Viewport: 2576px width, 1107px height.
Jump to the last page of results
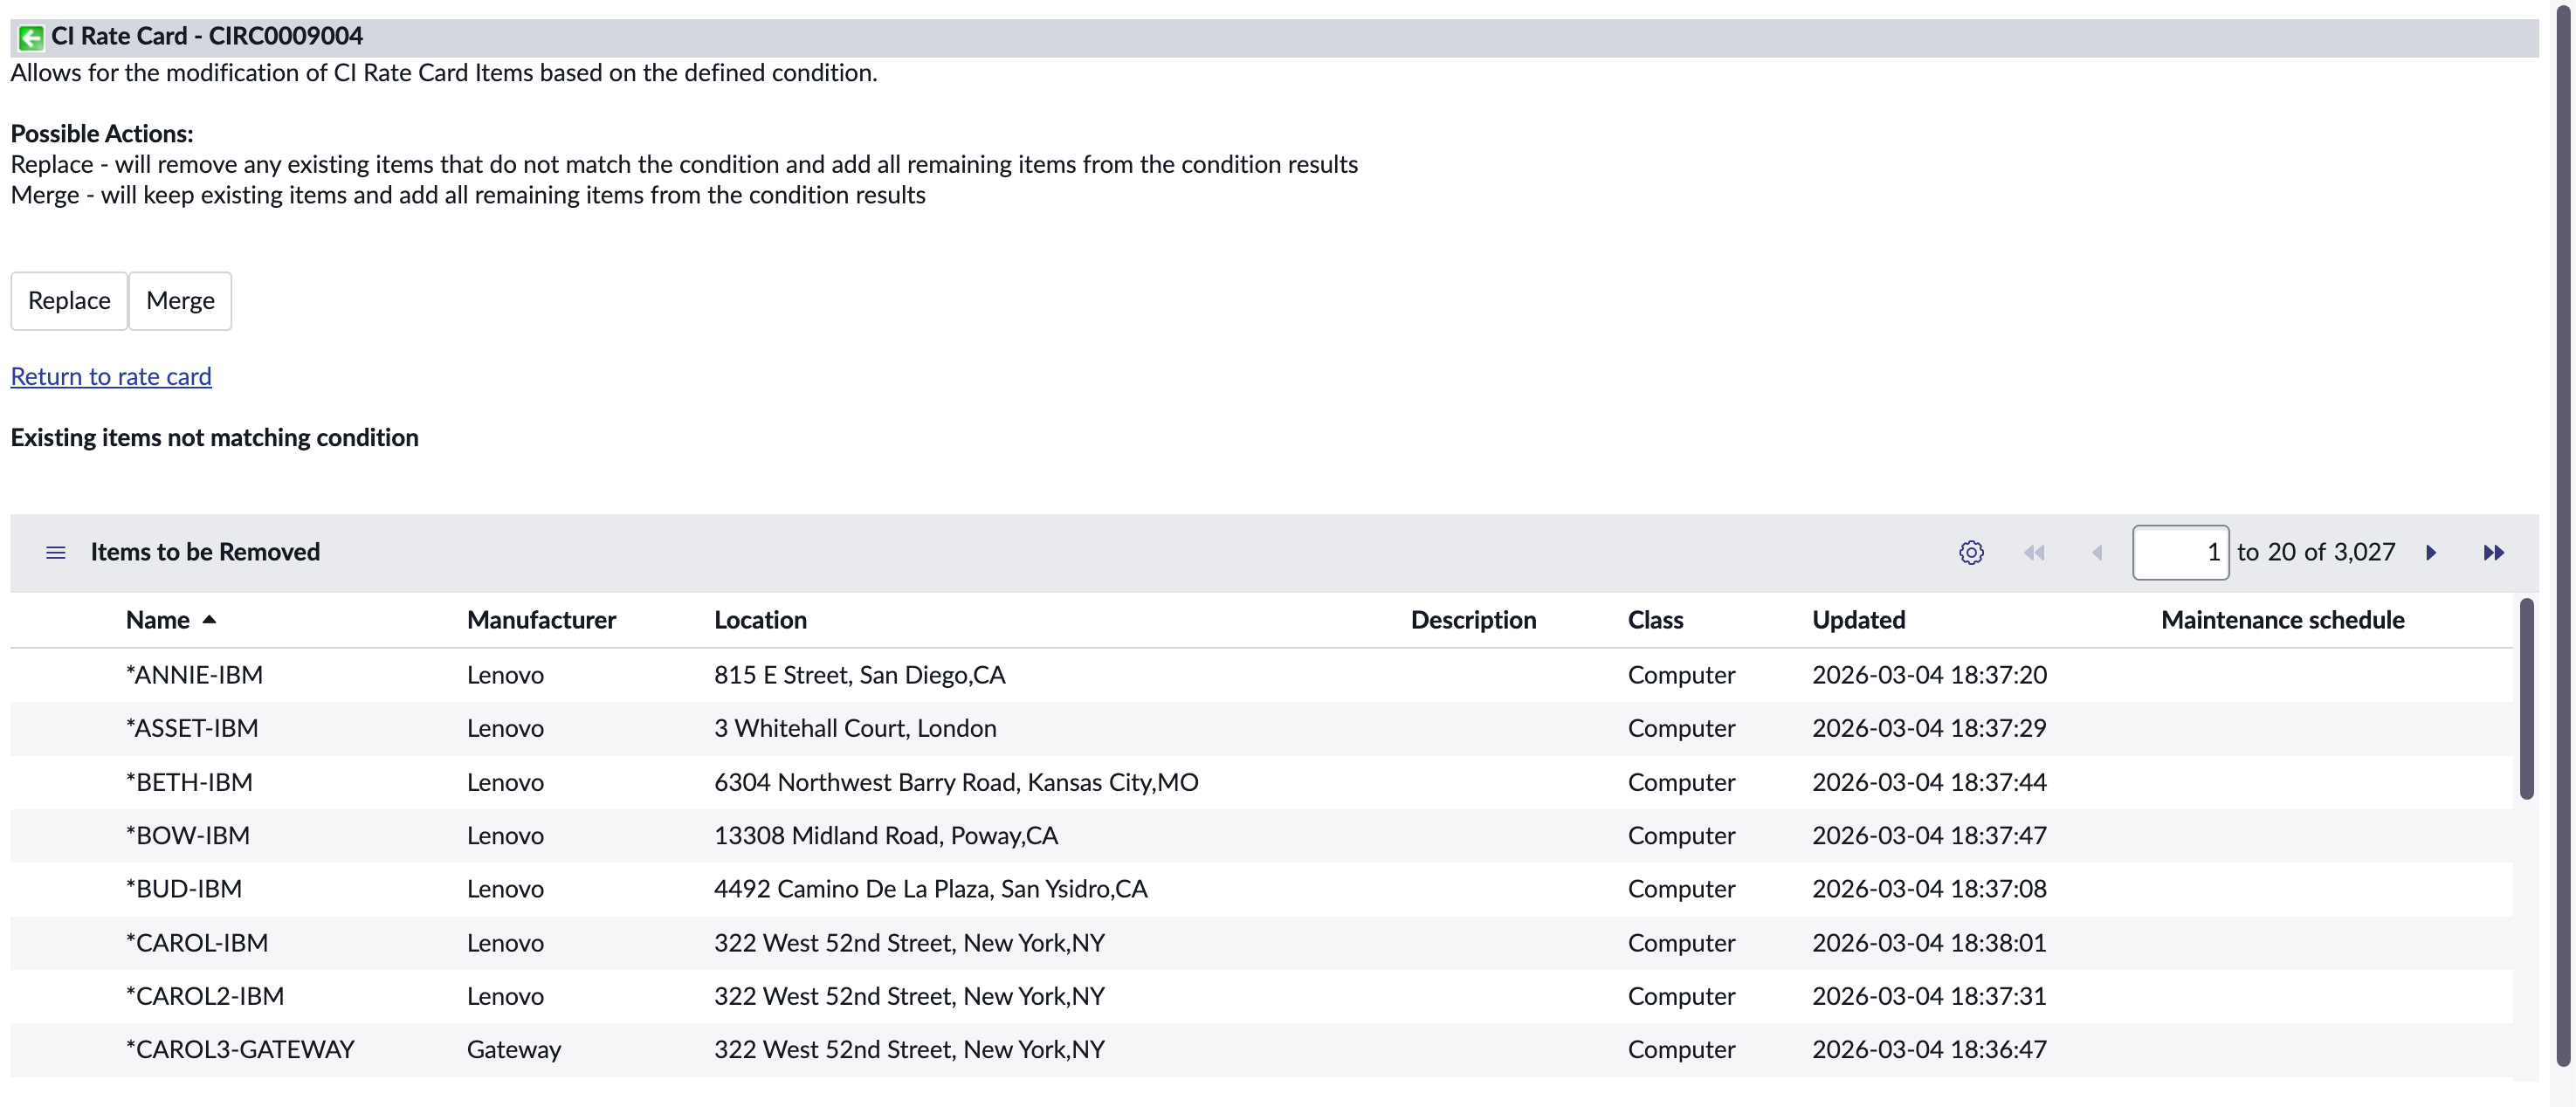2494,552
